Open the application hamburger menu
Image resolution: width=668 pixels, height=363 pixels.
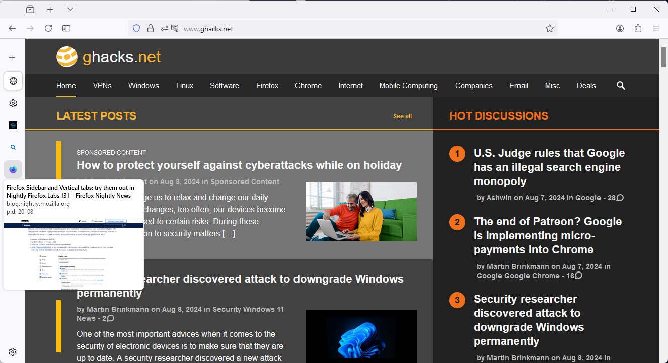click(x=656, y=28)
